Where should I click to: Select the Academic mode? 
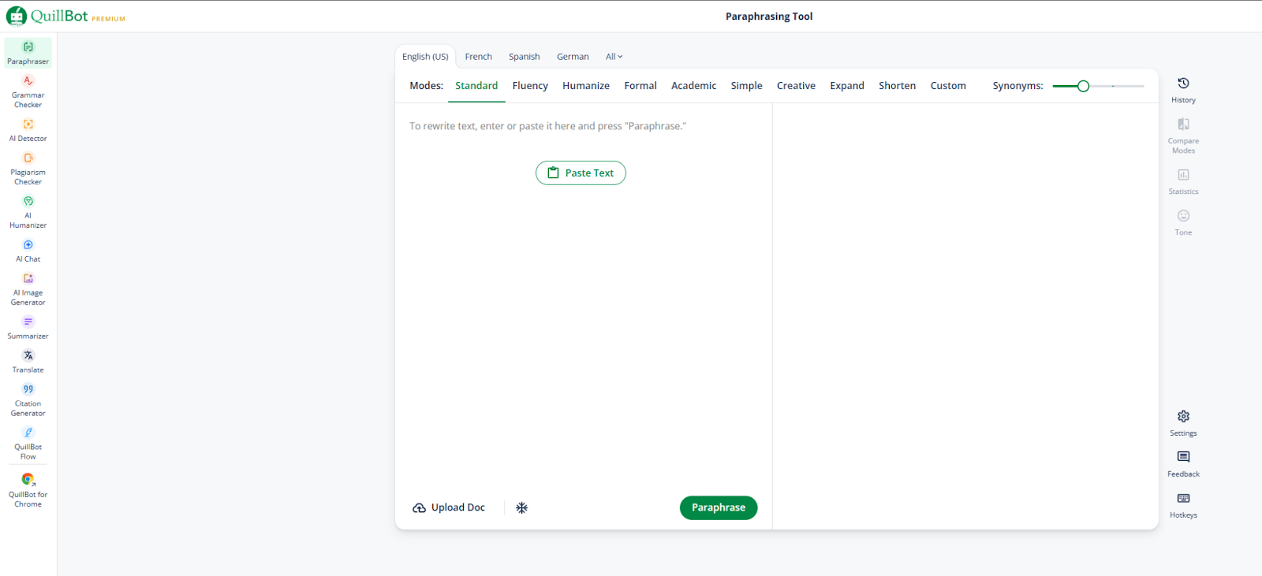tap(693, 86)
